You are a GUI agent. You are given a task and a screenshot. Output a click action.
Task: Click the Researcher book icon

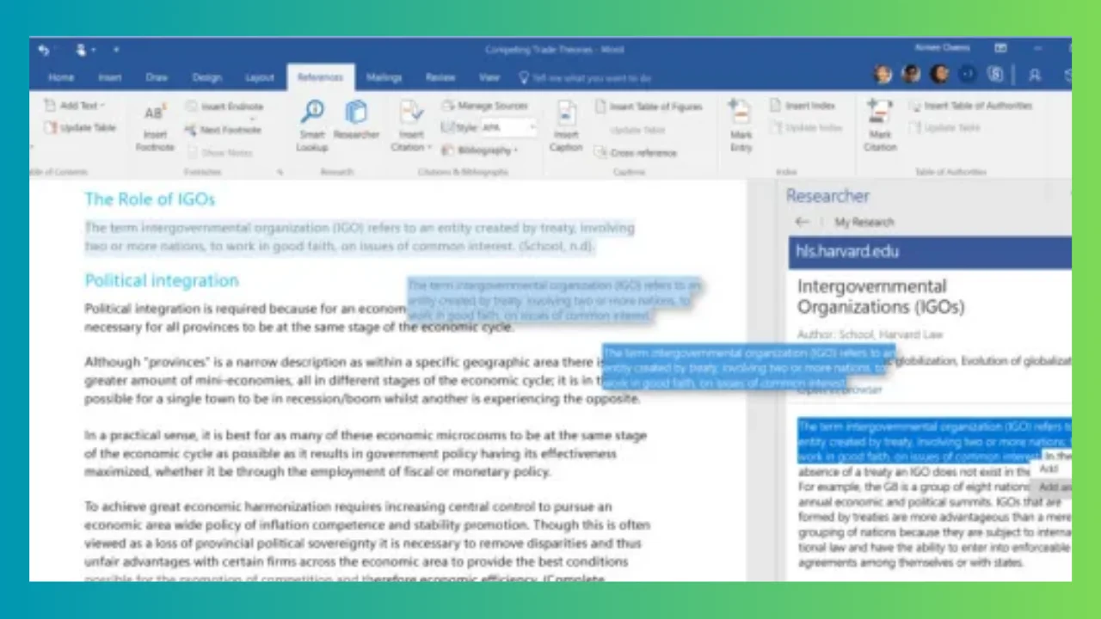point(355,112)
